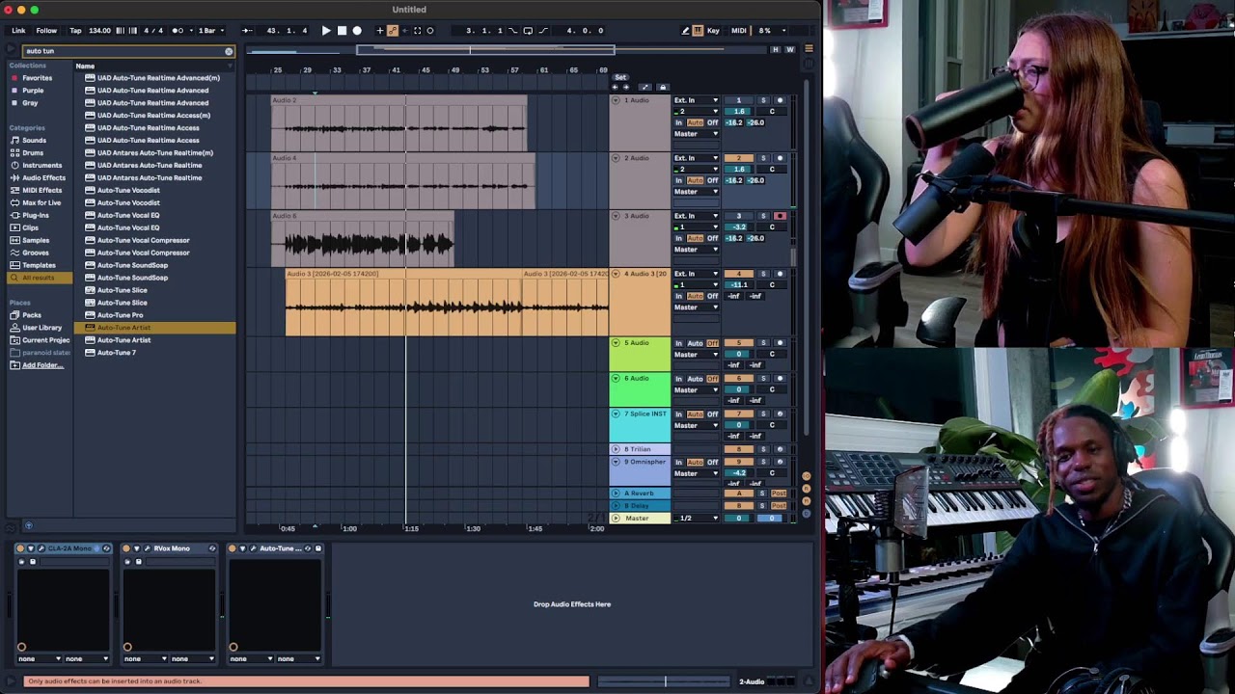Open track 2 Audio output Master dropdown
This screenshot has height=694, width=1235.
point(697,192)
